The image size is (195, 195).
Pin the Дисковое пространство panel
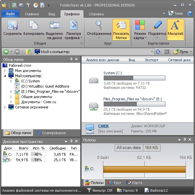pyautogui.click(x=71, y=141)
